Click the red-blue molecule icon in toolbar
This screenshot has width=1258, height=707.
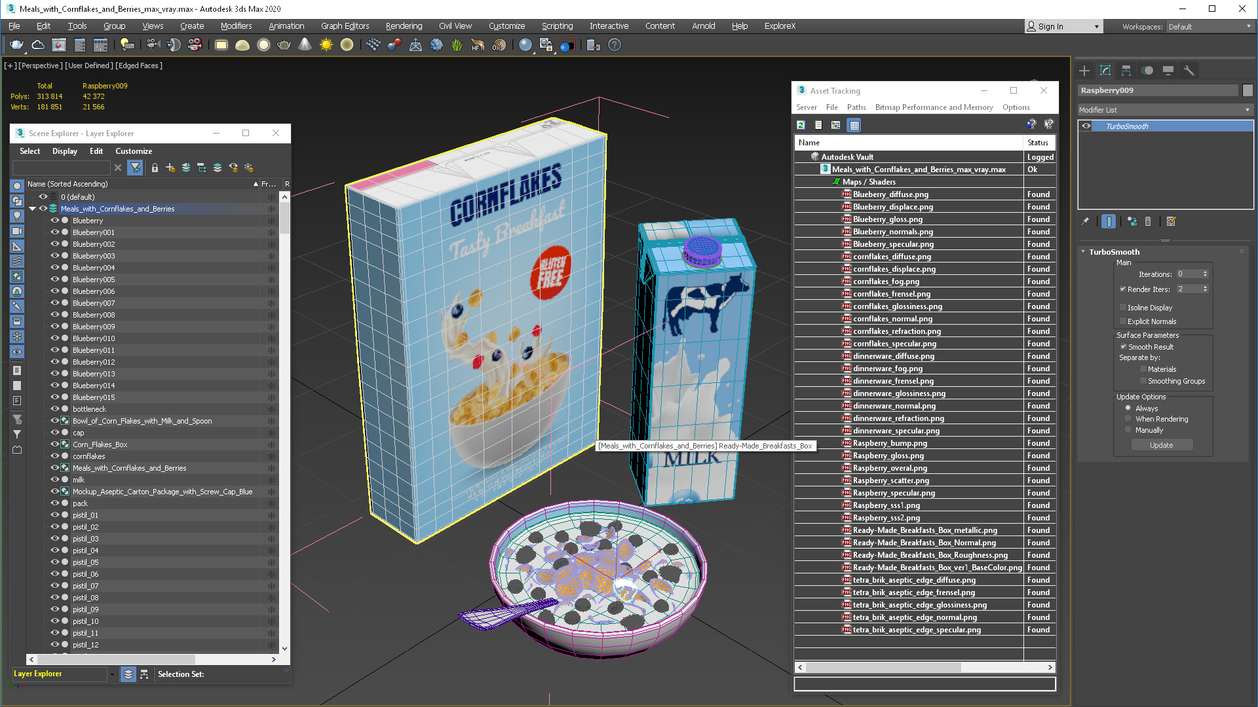[394, 45]
